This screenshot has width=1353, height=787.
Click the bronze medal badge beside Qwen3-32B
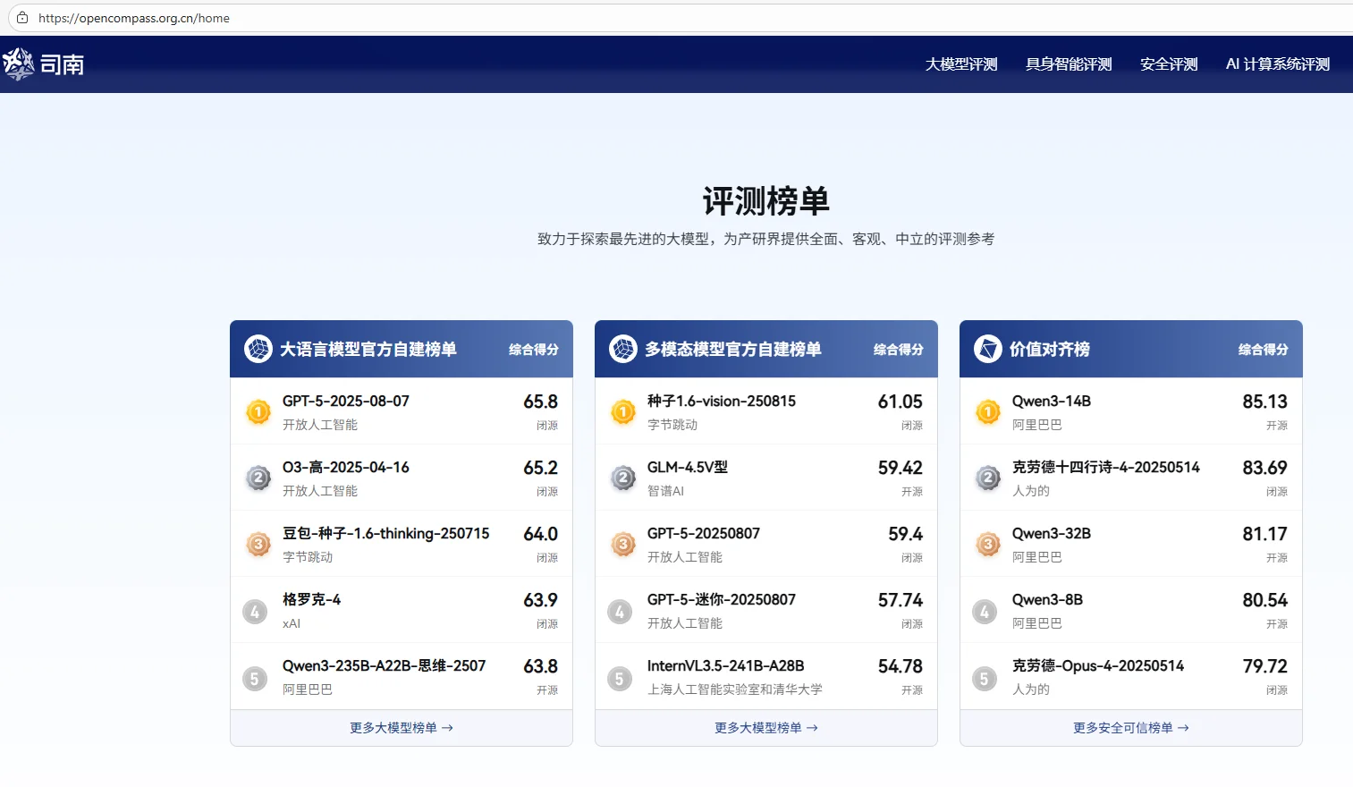986,544
